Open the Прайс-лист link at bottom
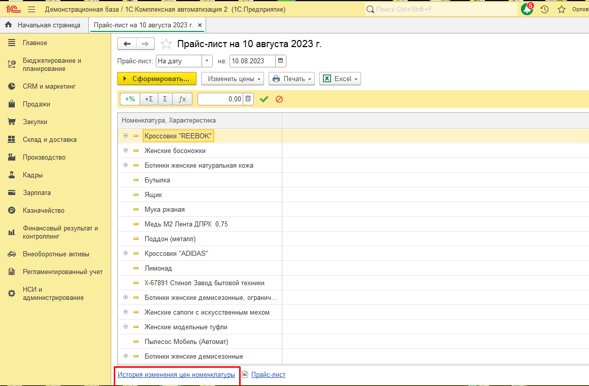This screenshot has width=589, height=386. point(268,374)
